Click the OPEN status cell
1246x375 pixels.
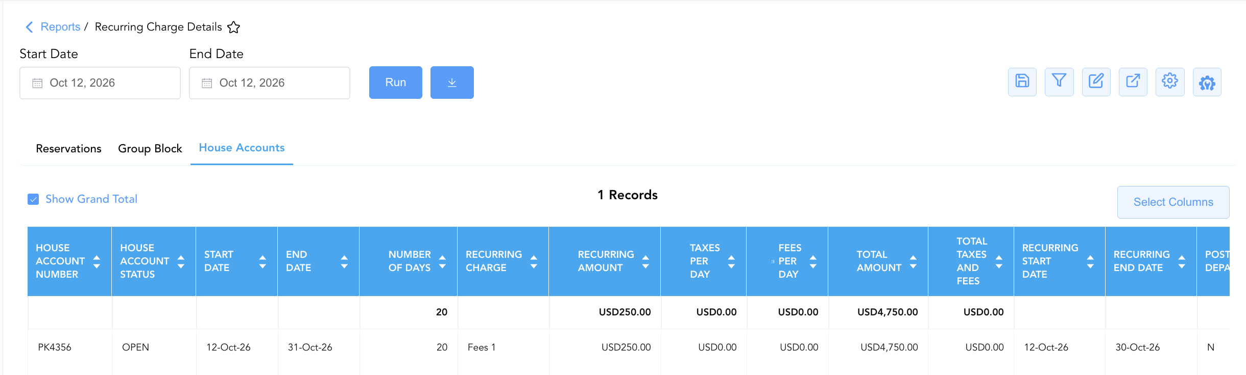point(135,347)
